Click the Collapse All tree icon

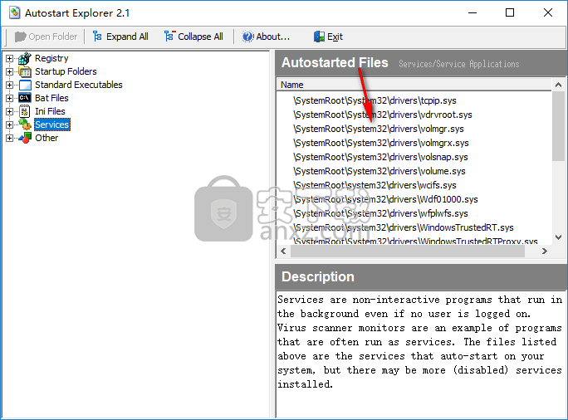pyautogui.click(x=169, y=37)
